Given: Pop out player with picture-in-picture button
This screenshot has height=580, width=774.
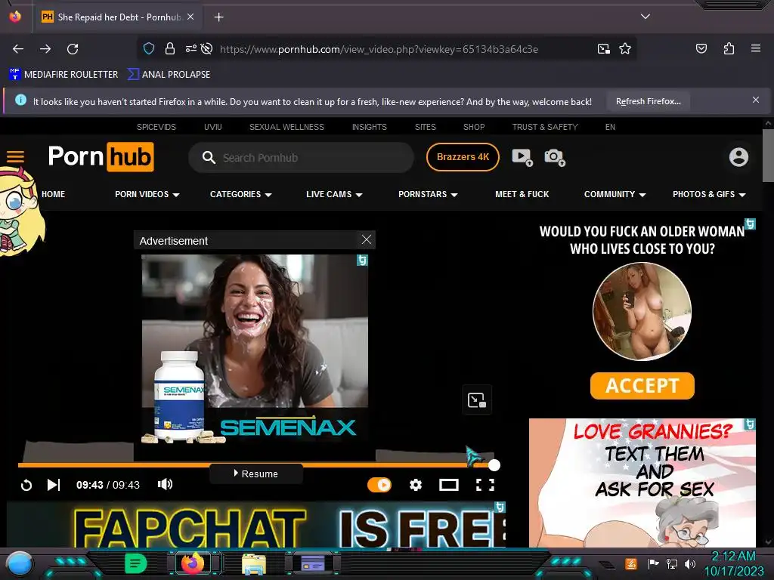Looking at the screenshot, I should click(477, 400).
